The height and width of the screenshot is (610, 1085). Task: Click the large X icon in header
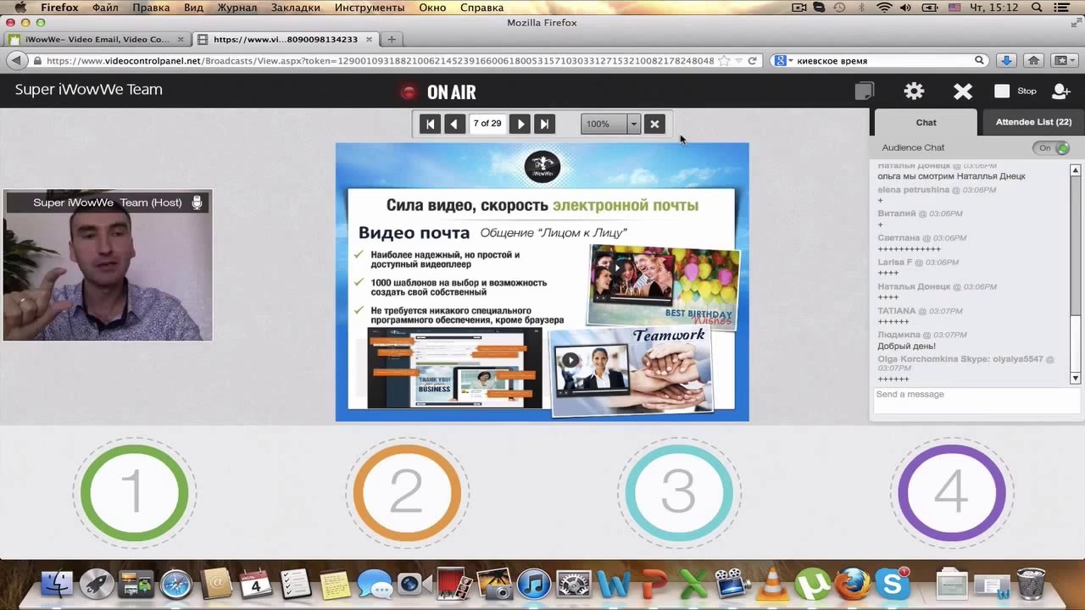click(962, 91)
